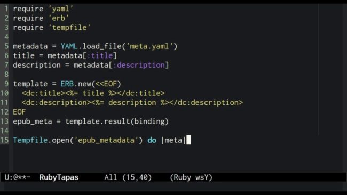
Task: Click template.result call on line 13
Action: tap(97, 121)
